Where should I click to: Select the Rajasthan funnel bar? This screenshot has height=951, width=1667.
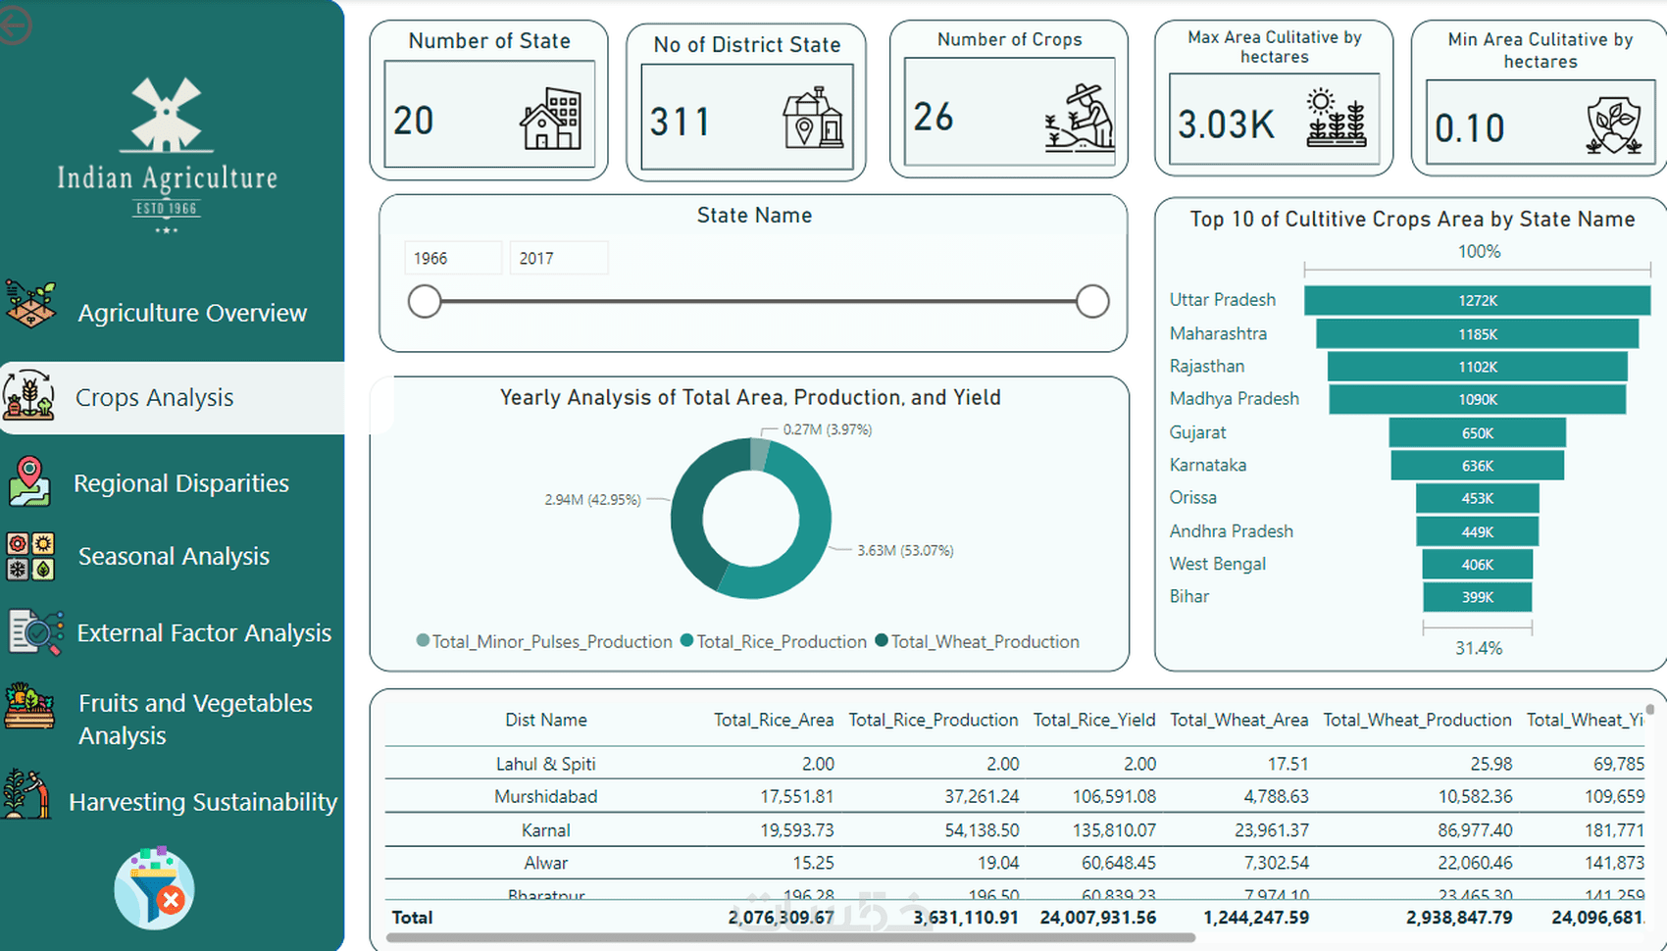pyautogui.click(x=1477, y=367)
